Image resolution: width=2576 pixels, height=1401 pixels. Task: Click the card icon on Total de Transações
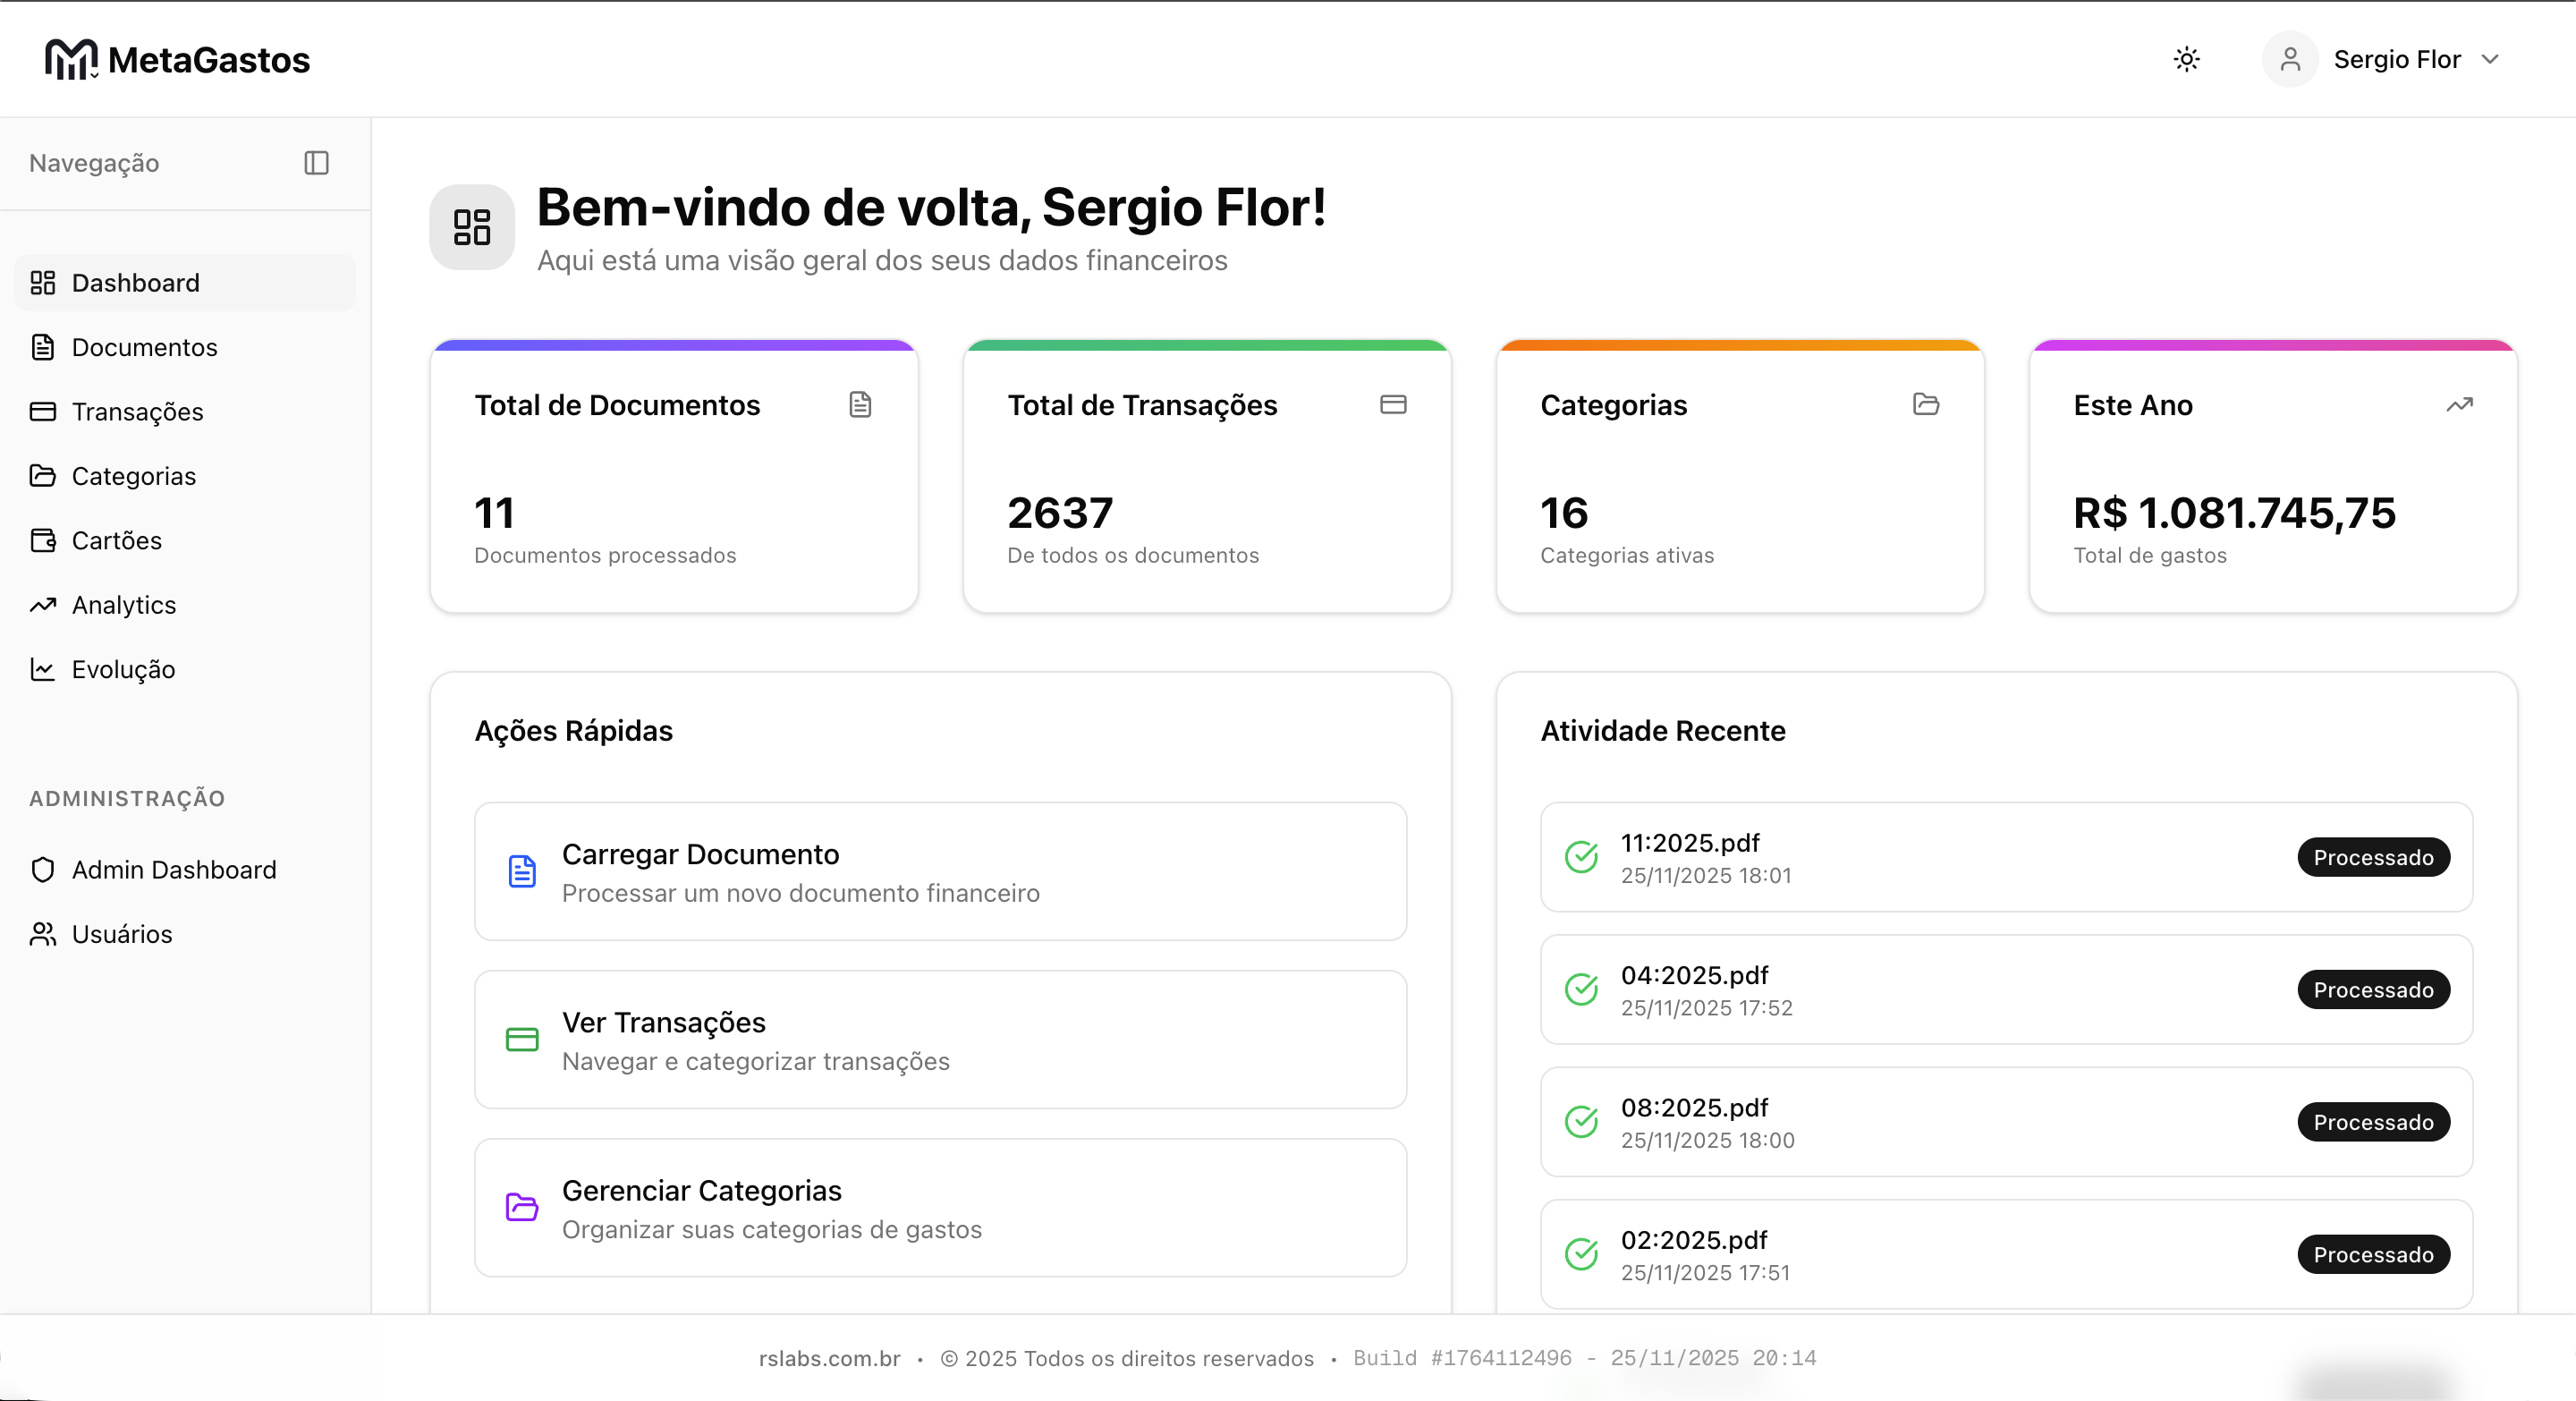(1394, 404)
